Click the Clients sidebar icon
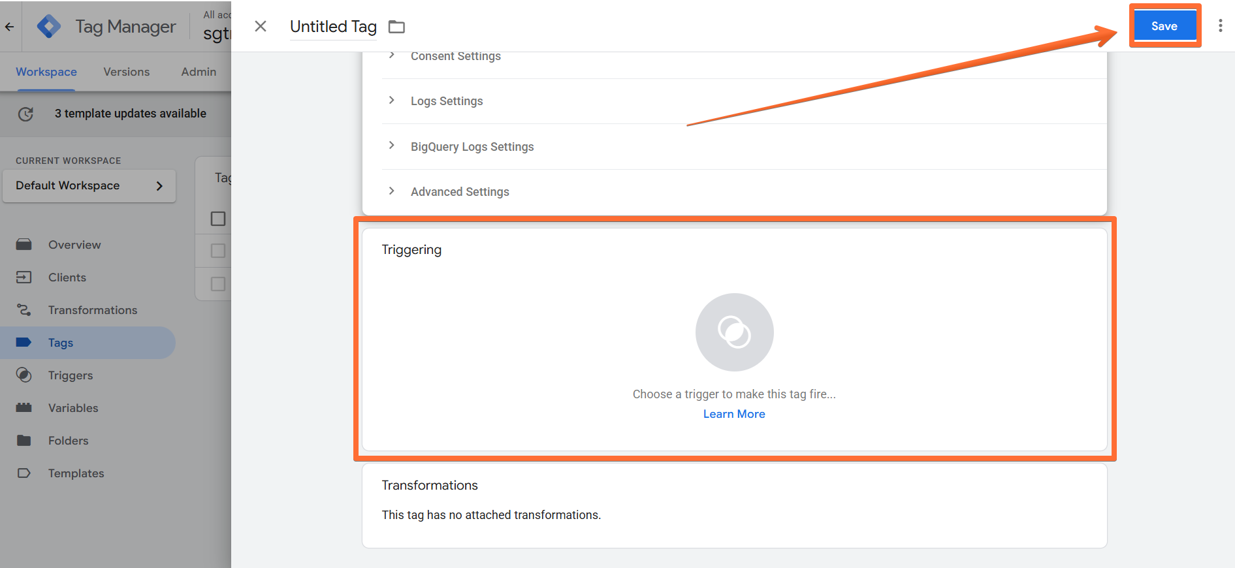Screen dimensions: 1235x568 [24, 277]
